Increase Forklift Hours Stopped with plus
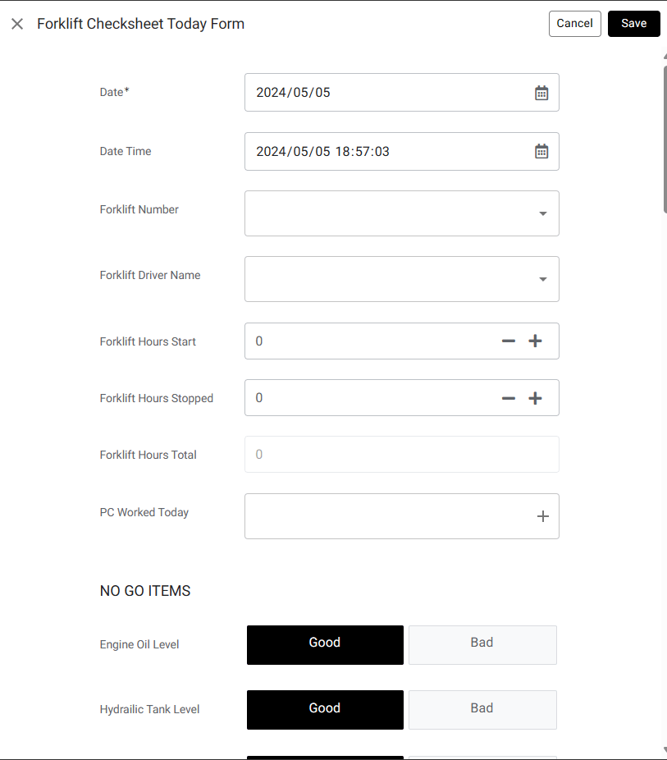The image size is (667, 760). [x=536, y=398]
